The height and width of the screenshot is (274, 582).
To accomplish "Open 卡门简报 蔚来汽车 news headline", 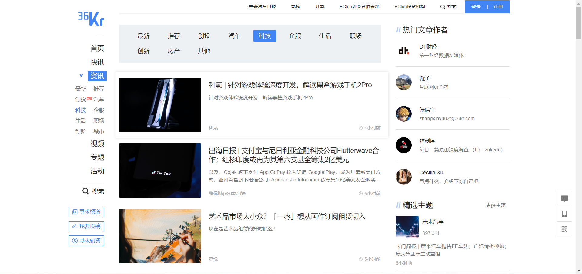I will point(452,250).
